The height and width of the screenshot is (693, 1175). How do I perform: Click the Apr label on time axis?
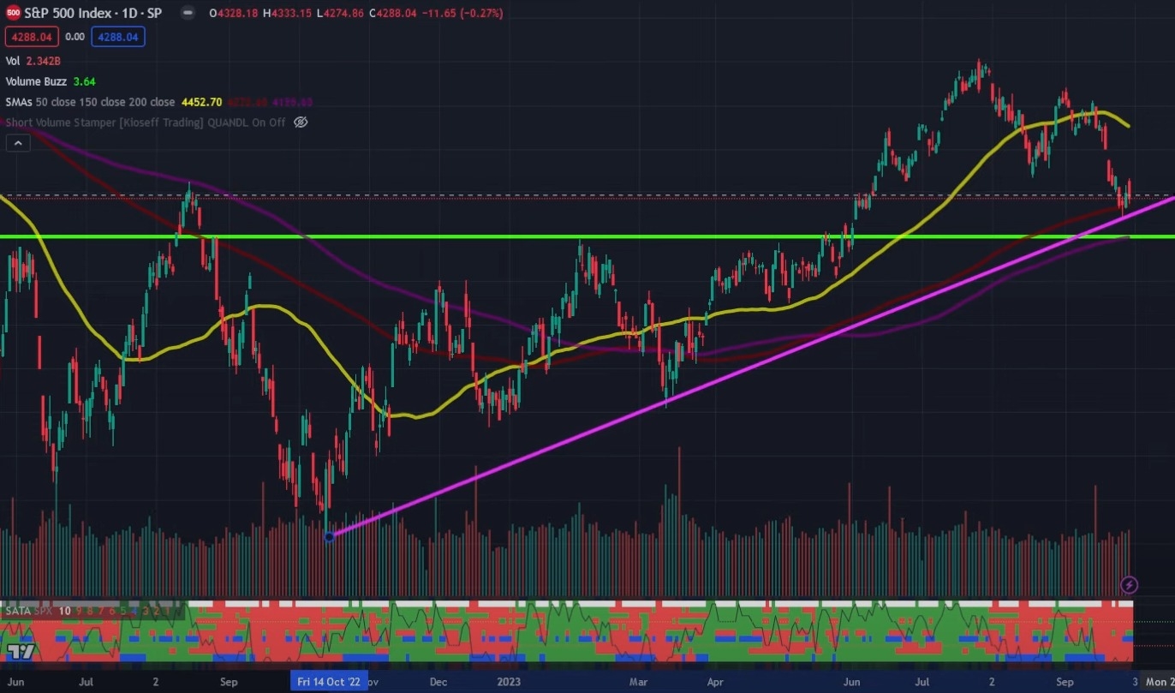click(x=716, y=682)
